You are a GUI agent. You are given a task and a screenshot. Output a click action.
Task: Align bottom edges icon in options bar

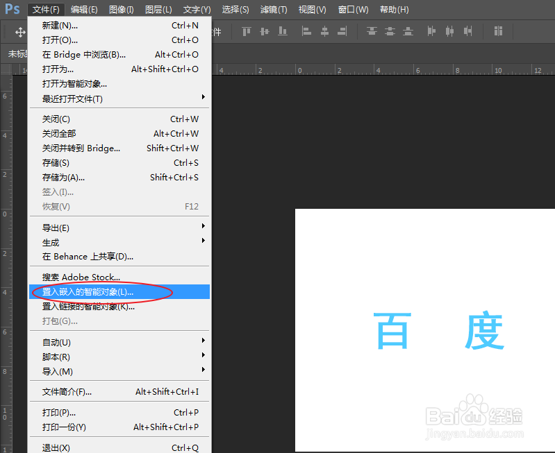pos(283,31)
